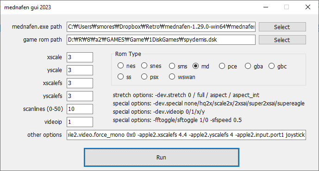Close the mednafen gui window
Viewport: 319px width, 171px height.
pyautogui.click(x=308, y=7)
